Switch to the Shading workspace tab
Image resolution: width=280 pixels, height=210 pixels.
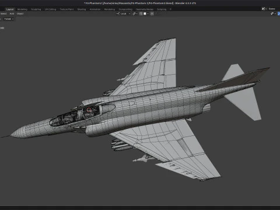click(x=82, y=9)
